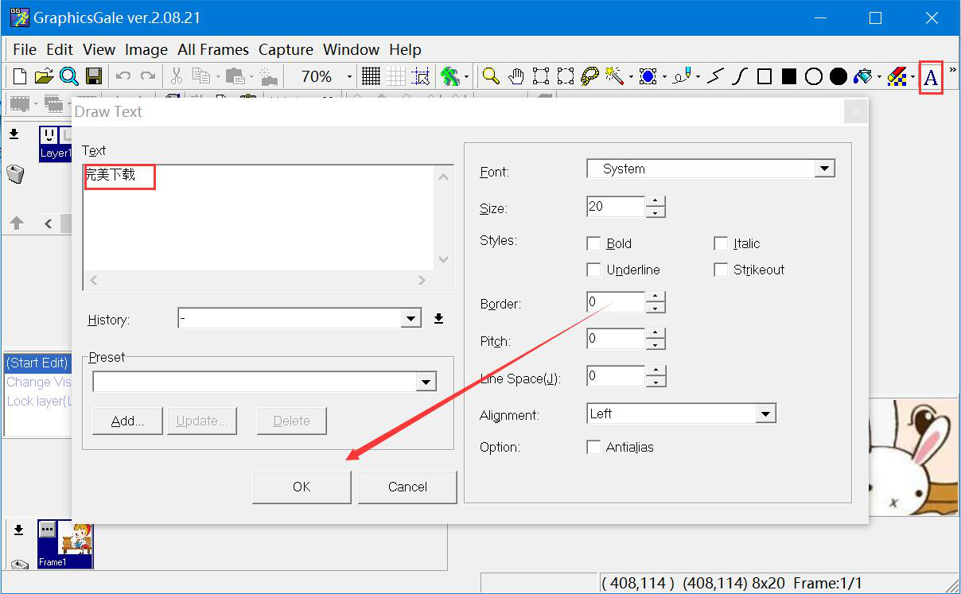Image resolution: width=961 pixels, height=594 pixels.
Task: Click the blue magnifier browse icon
Action: point(69,76)
